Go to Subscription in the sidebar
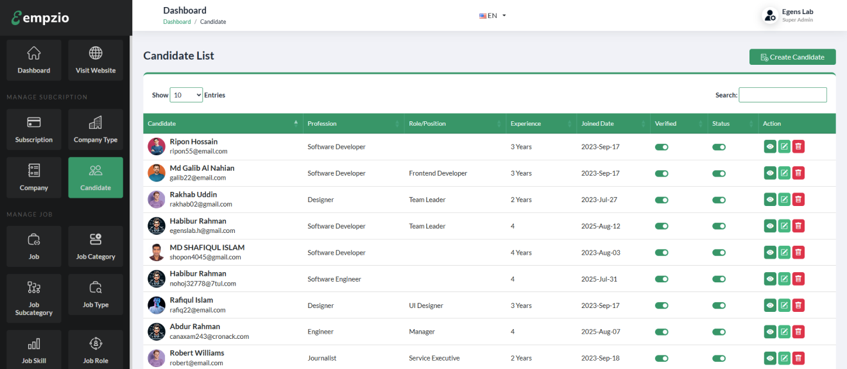 [x=34, y=130]
